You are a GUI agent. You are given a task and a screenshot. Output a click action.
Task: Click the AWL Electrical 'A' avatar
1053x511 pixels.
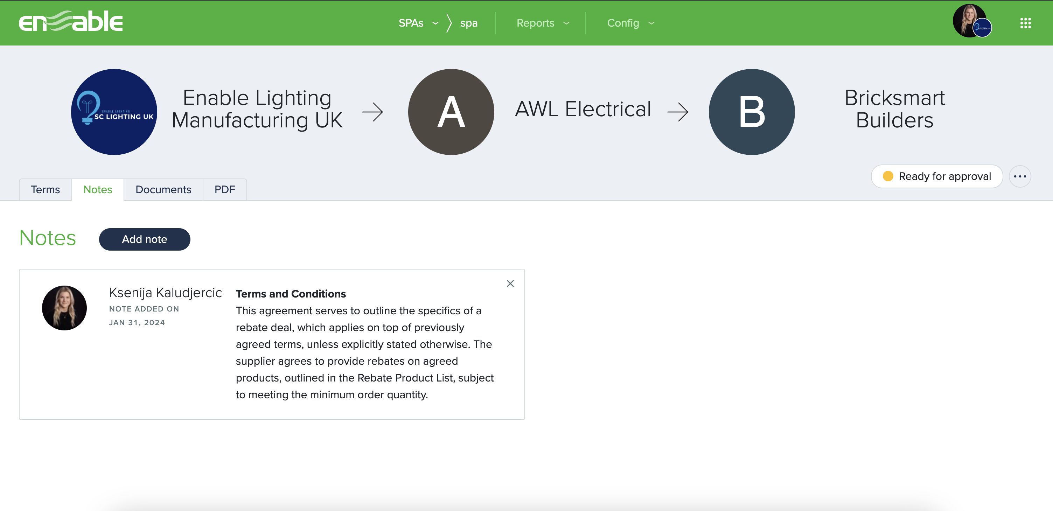click(451, 112)
